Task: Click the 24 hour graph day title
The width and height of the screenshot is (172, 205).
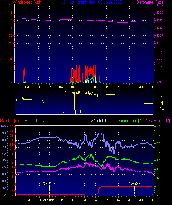Action: coord(92,2)
